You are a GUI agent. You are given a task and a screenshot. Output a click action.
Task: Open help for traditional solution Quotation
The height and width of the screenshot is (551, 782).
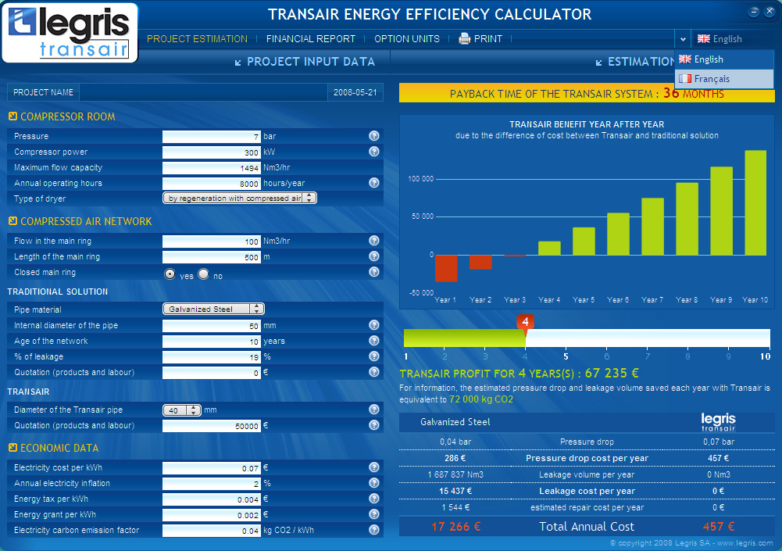point(374,372)
